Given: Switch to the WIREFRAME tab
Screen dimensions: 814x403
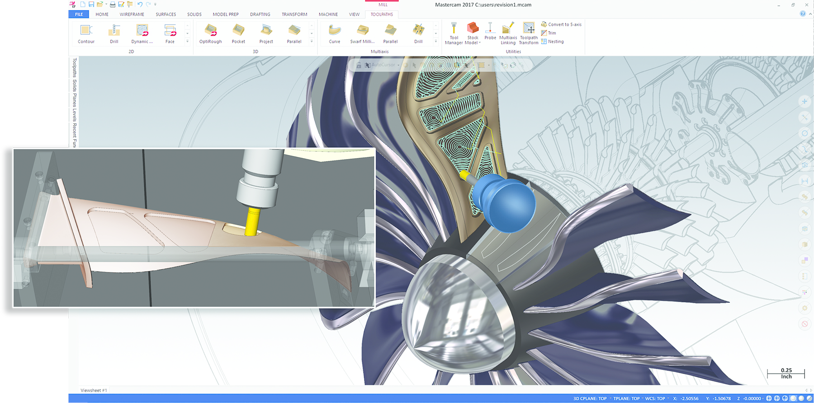Looking at the screenshot, I should [x=132, y=14].
